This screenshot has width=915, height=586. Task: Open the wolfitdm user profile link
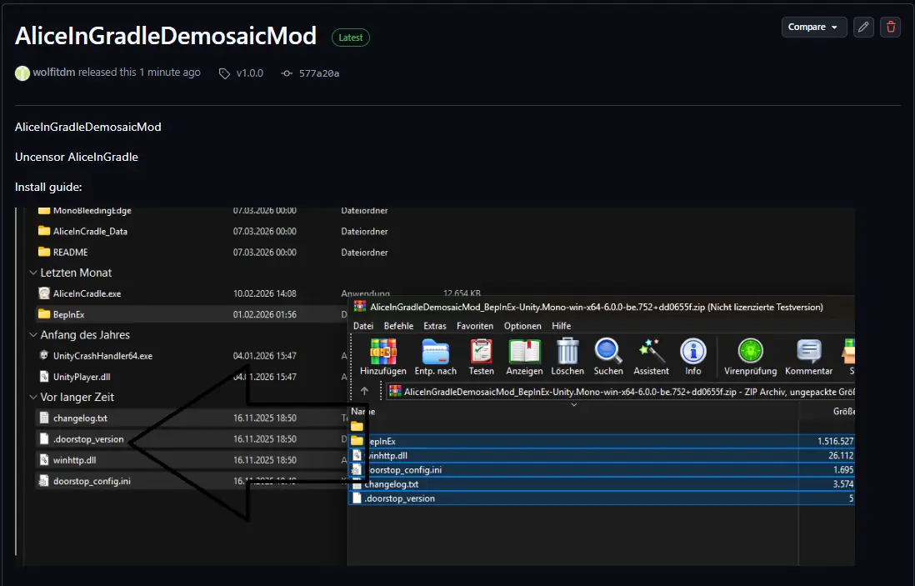click(x=53, y=73)
